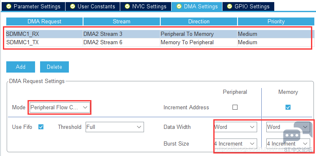Click the Delete button
This screenshot has width=316, height=156.
pyautogui.click(x=54, y=67)
